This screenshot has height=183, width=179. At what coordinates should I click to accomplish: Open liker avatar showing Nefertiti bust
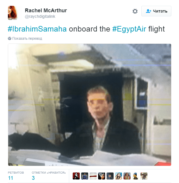(x=102, y=176)
